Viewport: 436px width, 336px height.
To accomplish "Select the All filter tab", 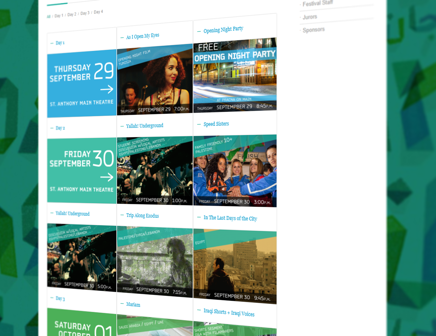I will (48, 16).
